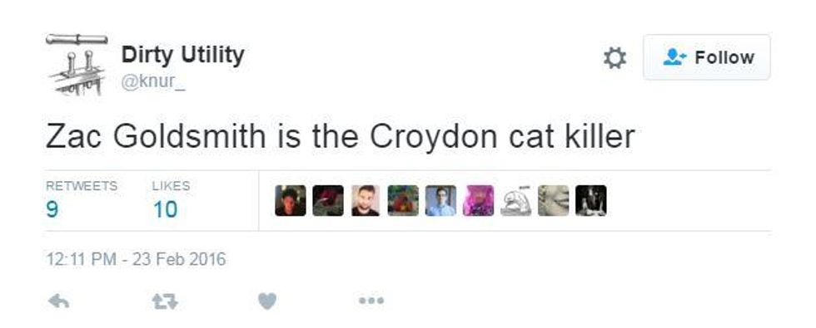Open pink-purple liker avatar
Screen dimensions: 816x328
(x=478, y=200)
